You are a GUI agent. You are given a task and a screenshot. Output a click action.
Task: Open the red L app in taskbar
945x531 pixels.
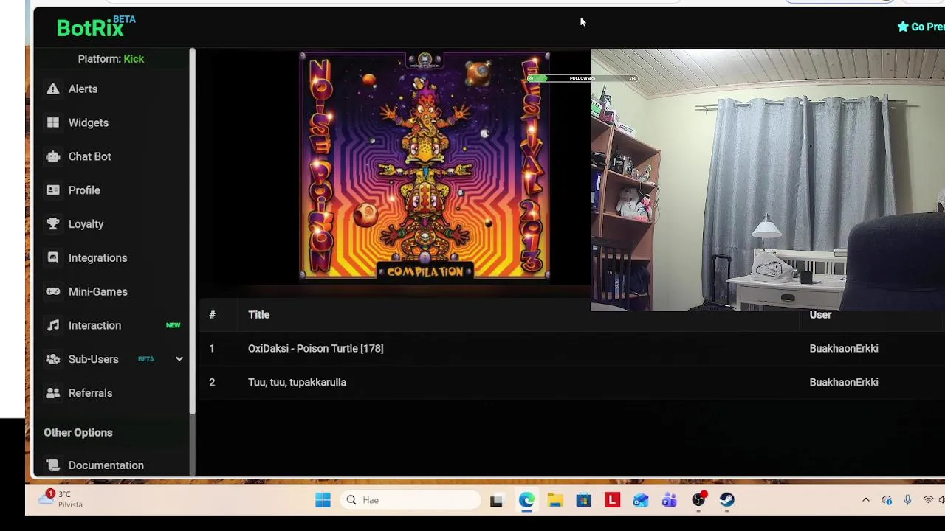(x=612, y=500)
